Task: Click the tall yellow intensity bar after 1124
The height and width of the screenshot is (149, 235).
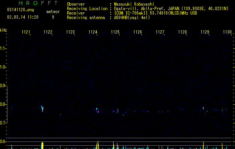Action: point(98,145)
